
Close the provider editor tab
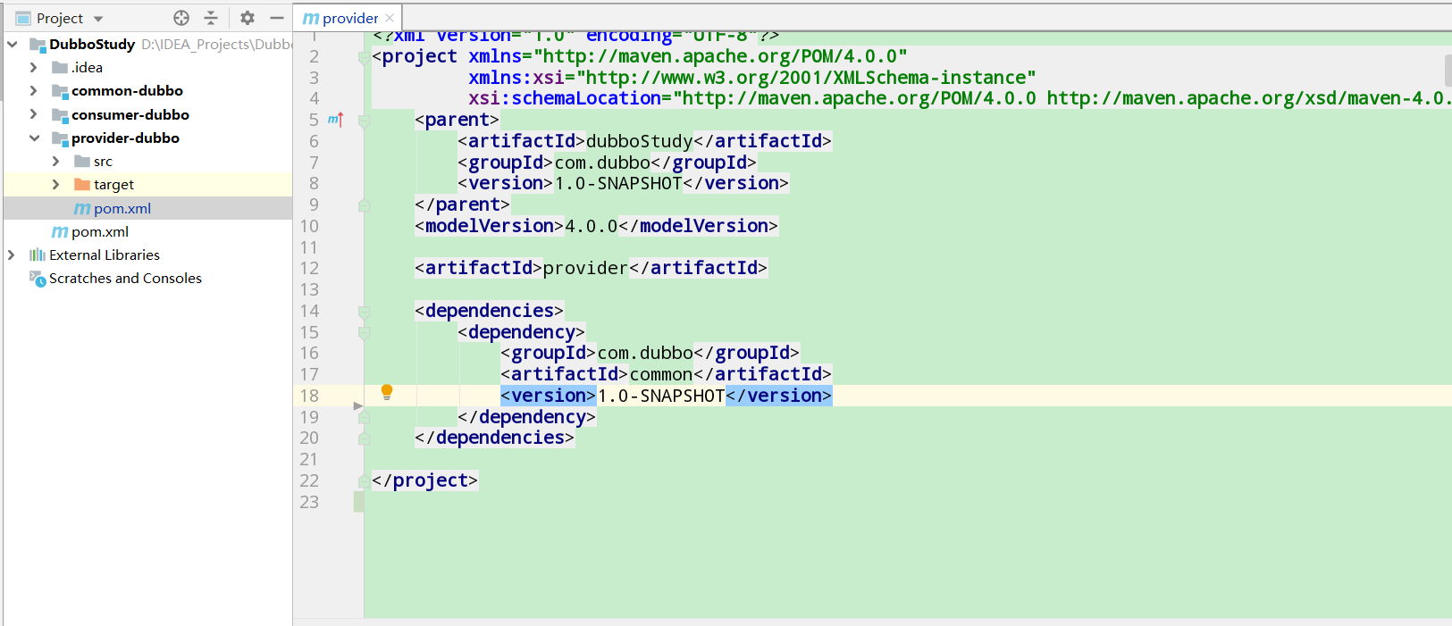pyautogui.click(x=390, y=18)
